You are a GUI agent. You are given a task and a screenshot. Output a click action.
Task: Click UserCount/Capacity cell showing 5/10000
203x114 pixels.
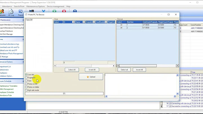coord(150,28)
